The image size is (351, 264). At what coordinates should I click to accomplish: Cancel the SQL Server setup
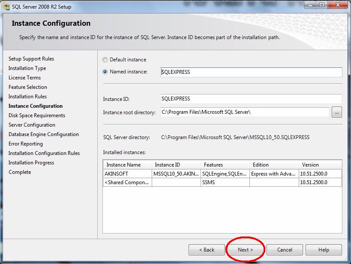coord(285,250)
